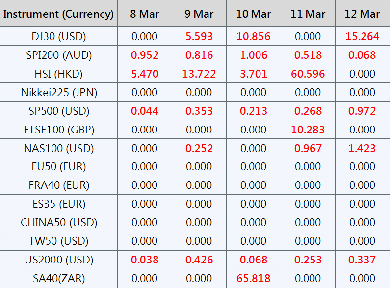The width and height of the screenshot is (390, 288).
Task: Select the 0.426 US2000 value
Action: 199,260
